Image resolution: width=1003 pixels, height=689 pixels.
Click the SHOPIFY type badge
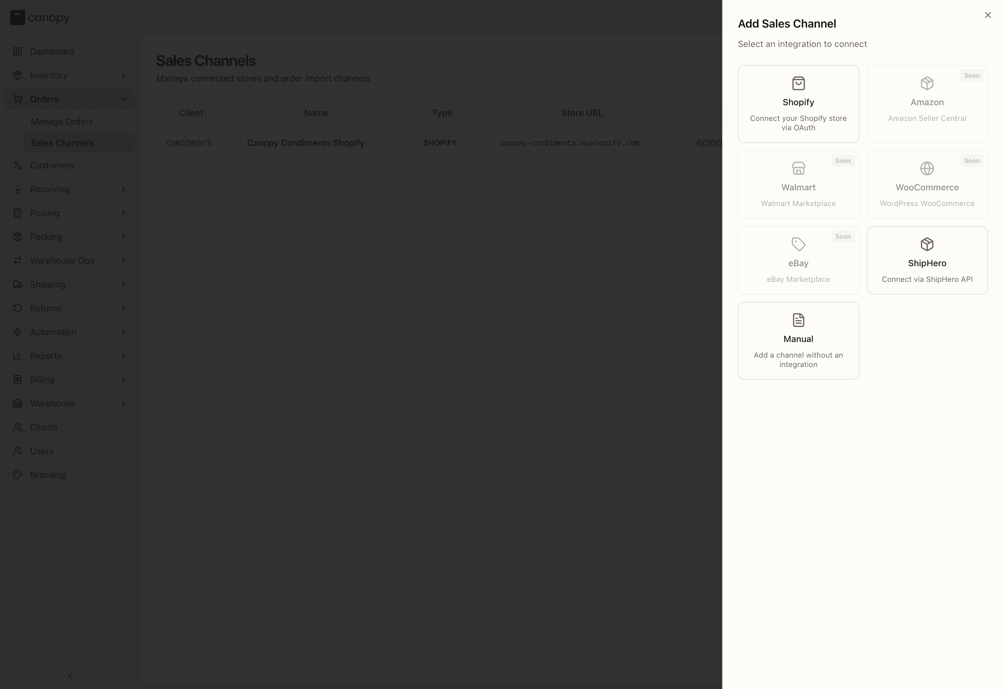click(x=439, y=142)
